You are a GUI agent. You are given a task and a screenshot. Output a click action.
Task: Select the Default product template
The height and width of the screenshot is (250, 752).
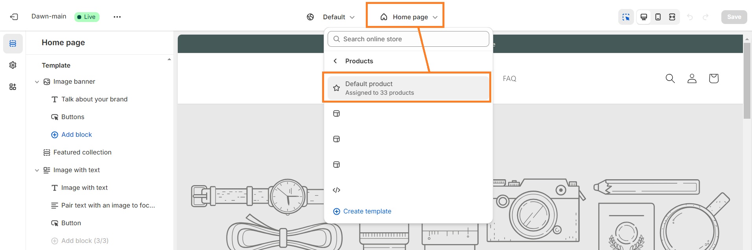point(408,88)
